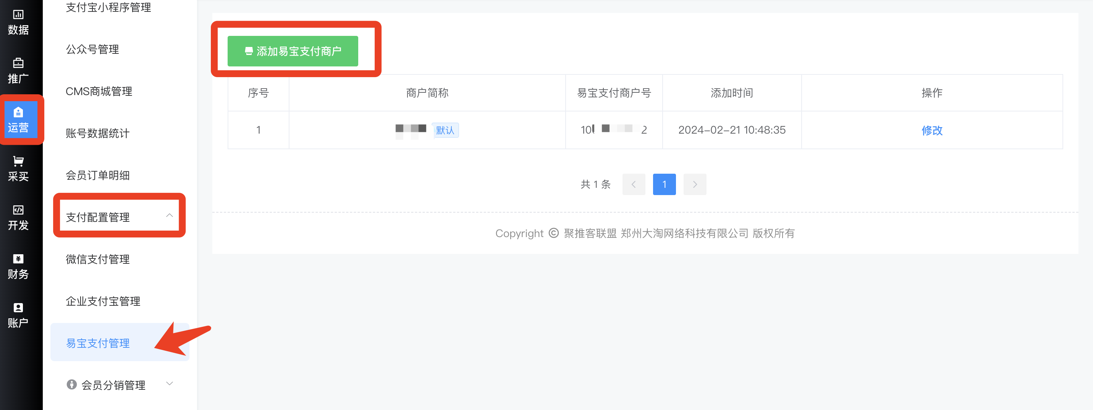Click the info icon beside 会员分销管理
1093x410 pixels.
tap(71, 384)
